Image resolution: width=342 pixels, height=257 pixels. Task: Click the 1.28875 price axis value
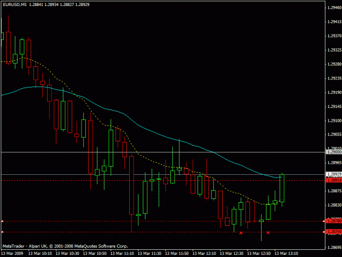pos(334,191)
